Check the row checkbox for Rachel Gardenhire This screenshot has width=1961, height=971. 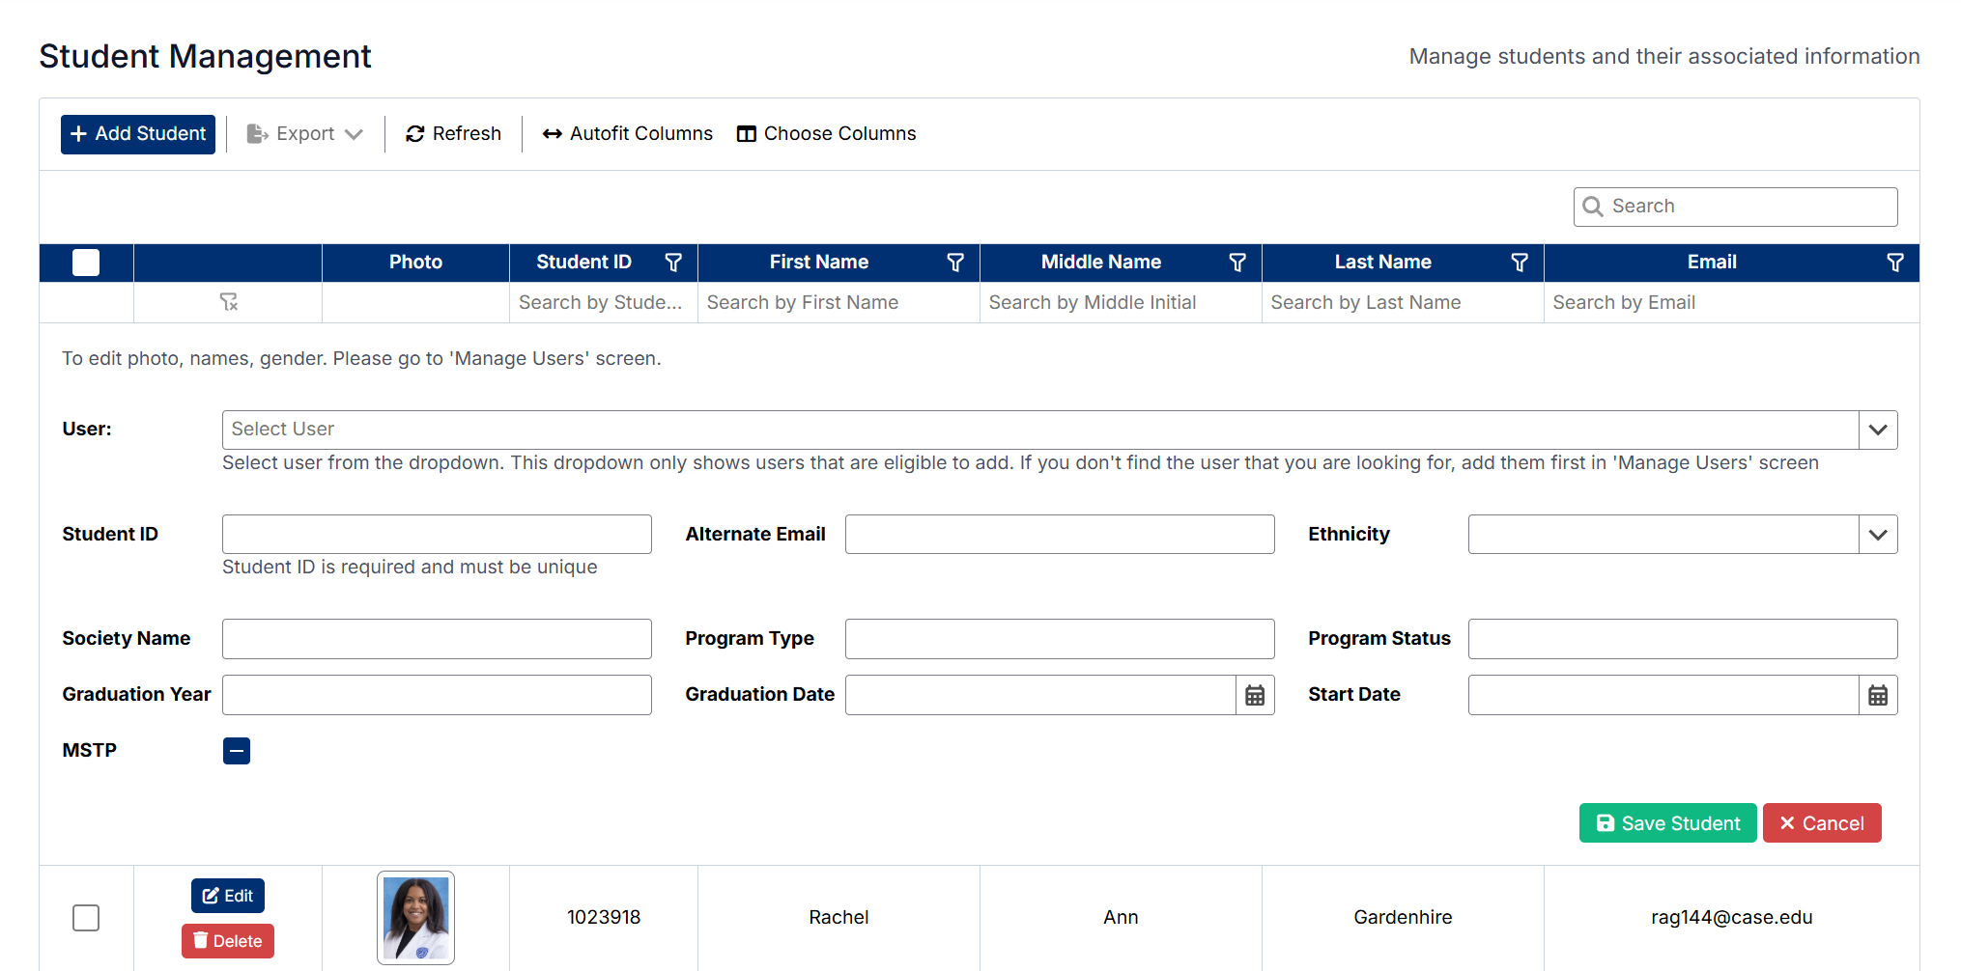(x=86, y=917)
